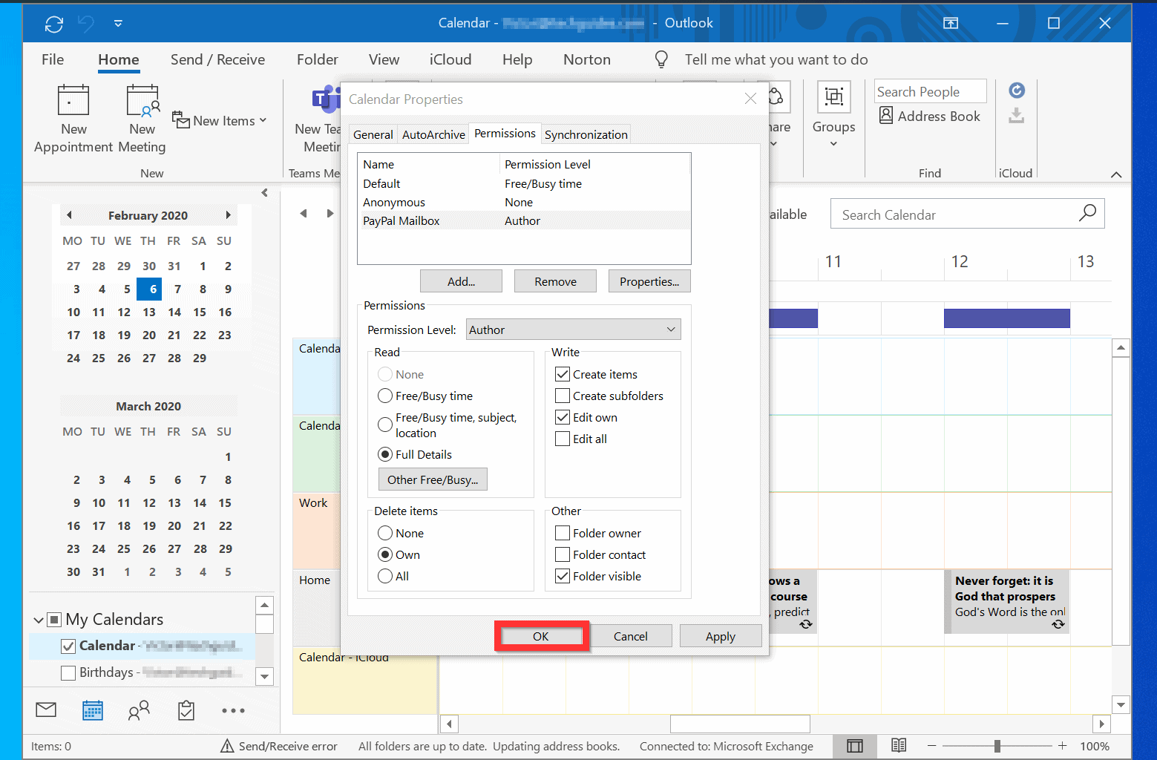
Task: Toggle the Birthdays calendar checkbox
Action: 68,672
